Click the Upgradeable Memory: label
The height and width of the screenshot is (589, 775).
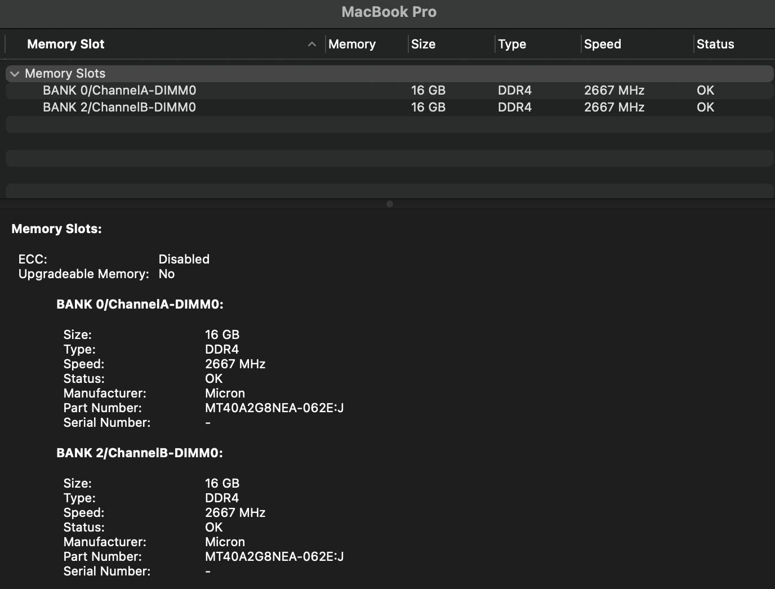coord(83,274)
